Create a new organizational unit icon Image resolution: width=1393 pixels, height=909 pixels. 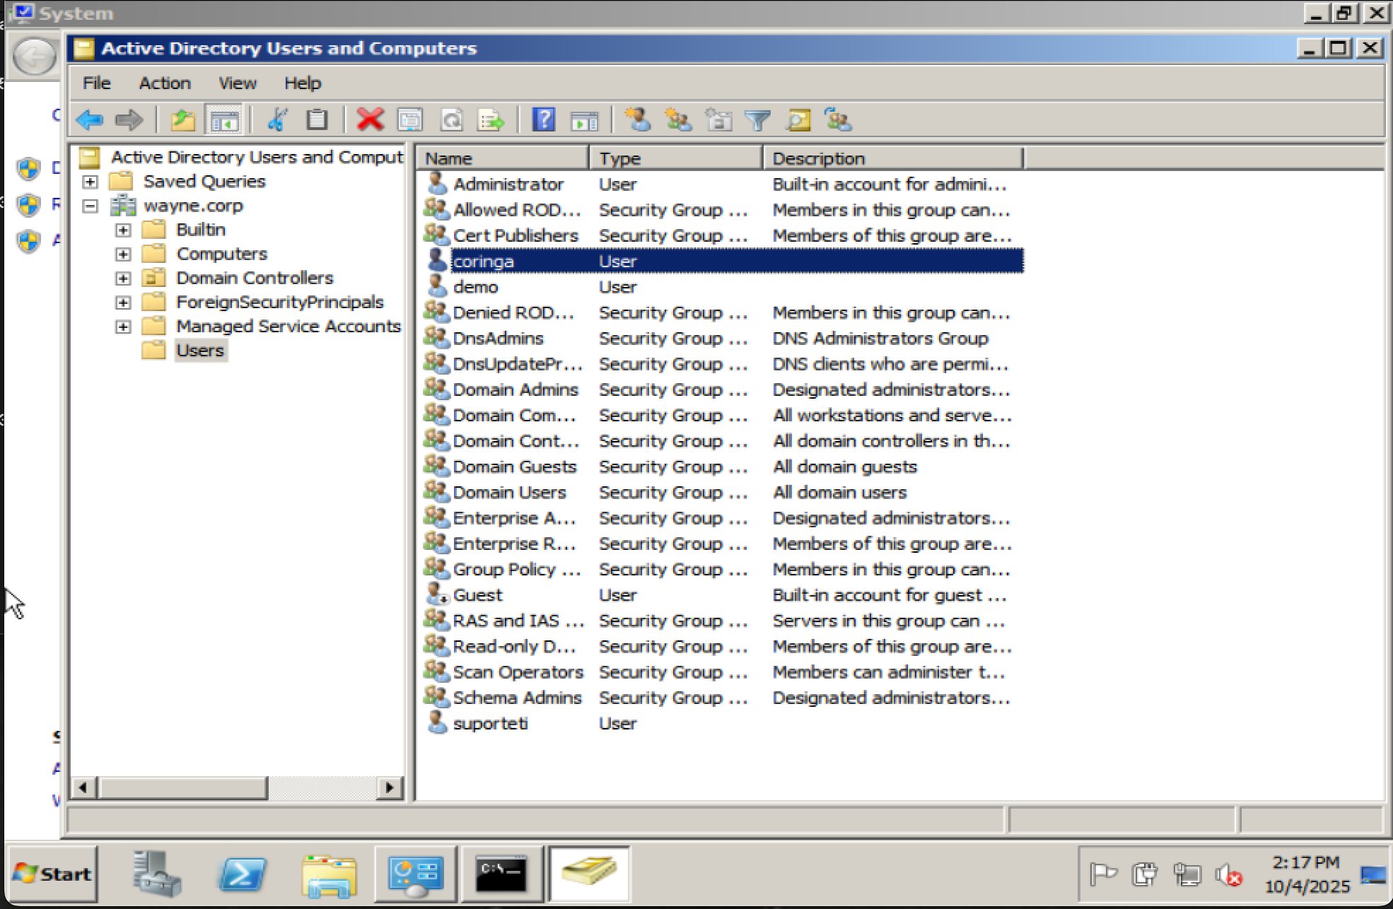tap(718, 120)
